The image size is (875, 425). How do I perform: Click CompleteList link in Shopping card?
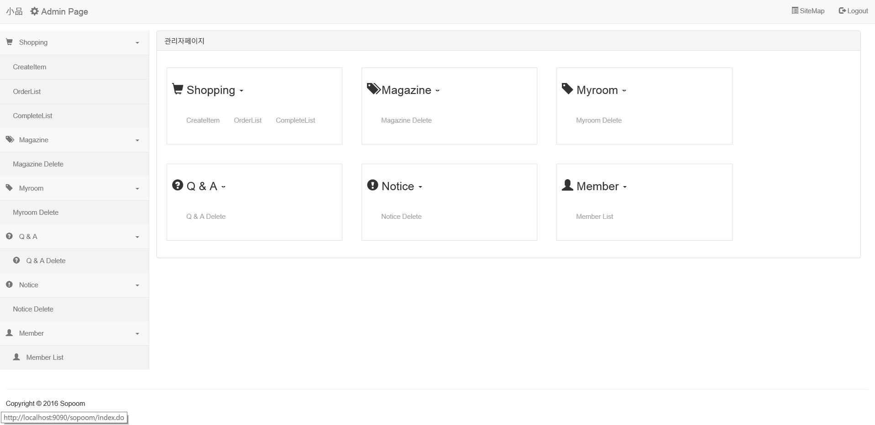point(295,120)
